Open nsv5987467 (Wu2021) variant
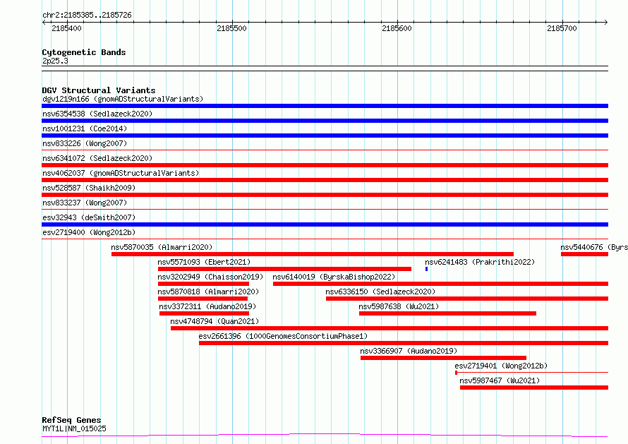The image size is (628, 444). pyautogui.click(x=500, y=380)
